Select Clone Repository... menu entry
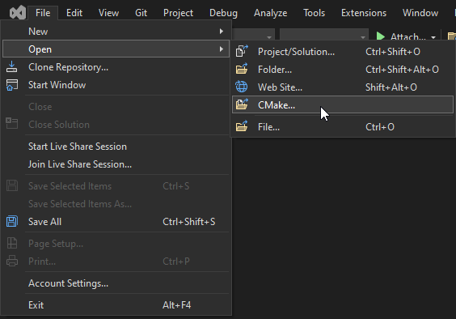456x319 pixels. [116, 67]
